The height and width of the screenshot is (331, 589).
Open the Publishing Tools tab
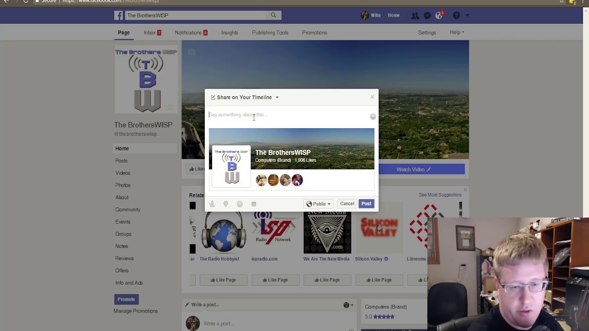pos(270,33)
